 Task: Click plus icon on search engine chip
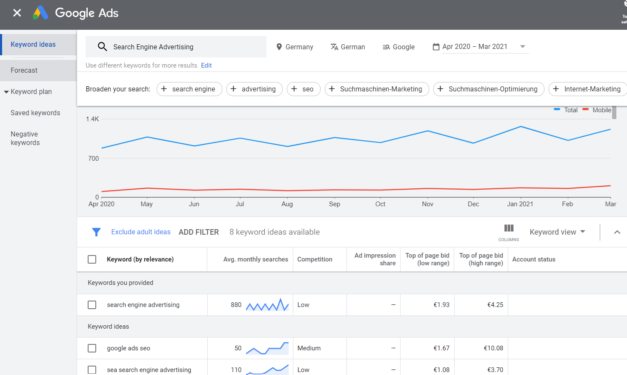point(164,89)
